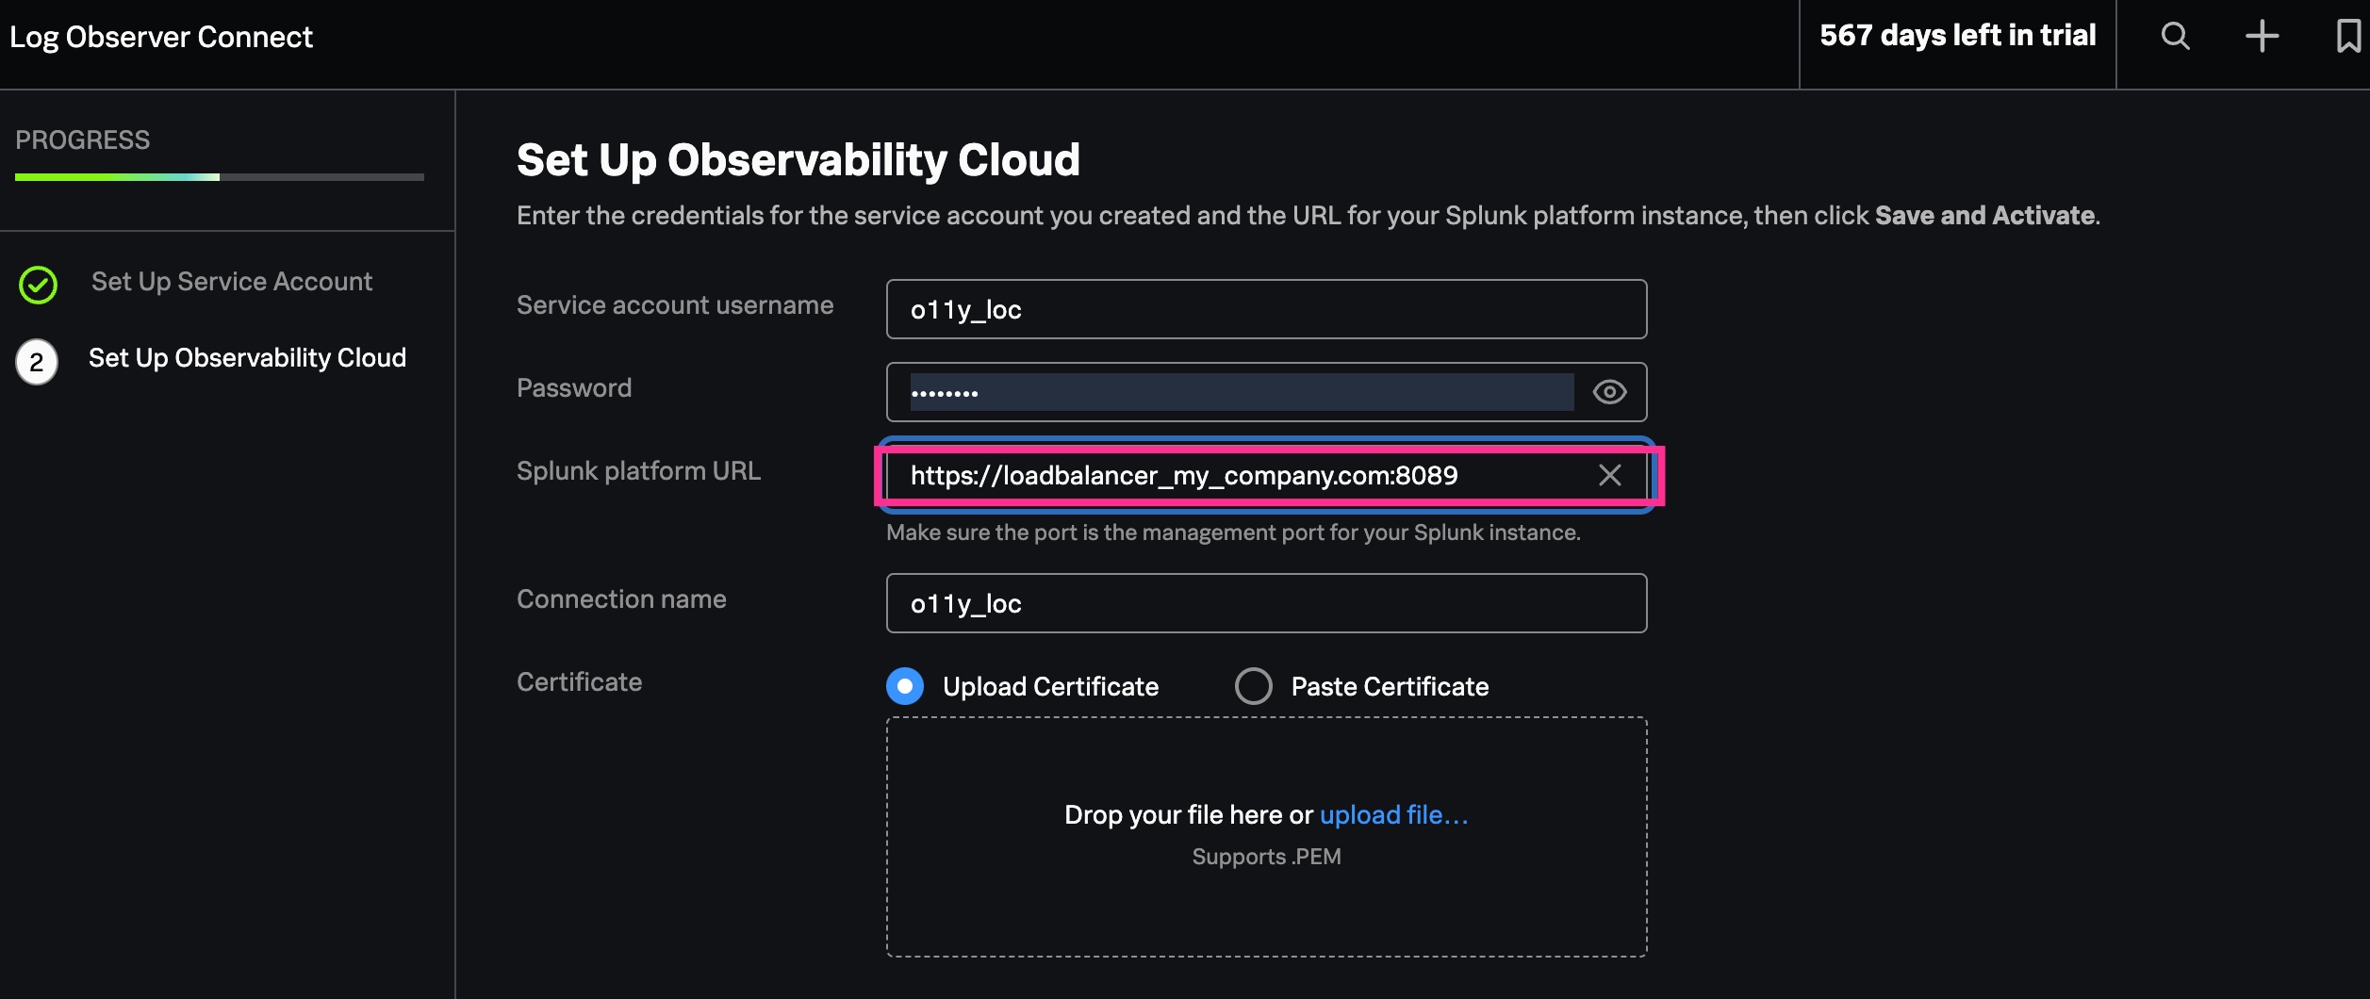The image size is (2370, 999).
Task: Edit the Splunk platform URL text
Action: point(1183,475)
